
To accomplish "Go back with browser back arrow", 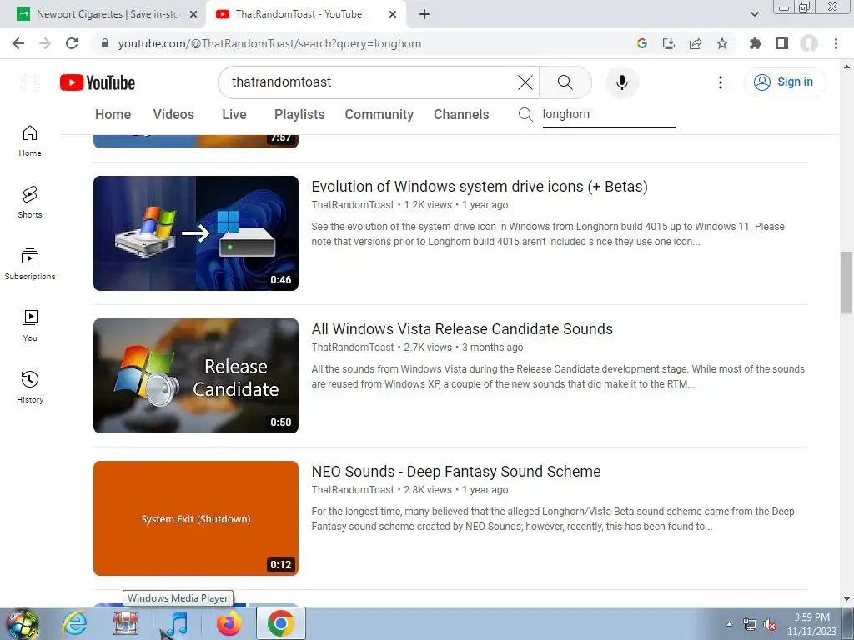I will [18, 43].
